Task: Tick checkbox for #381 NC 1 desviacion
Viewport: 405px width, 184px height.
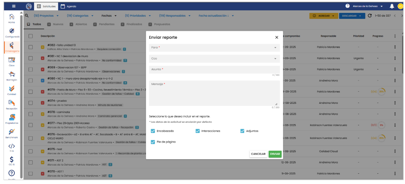Action: pos(30,58)
